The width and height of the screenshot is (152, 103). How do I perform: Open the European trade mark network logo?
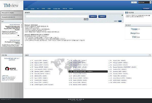click(x=135, y=29)
